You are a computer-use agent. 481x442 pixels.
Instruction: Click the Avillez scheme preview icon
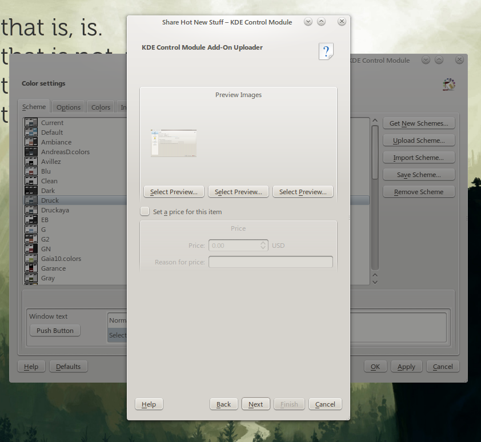(x=31, y=162)
